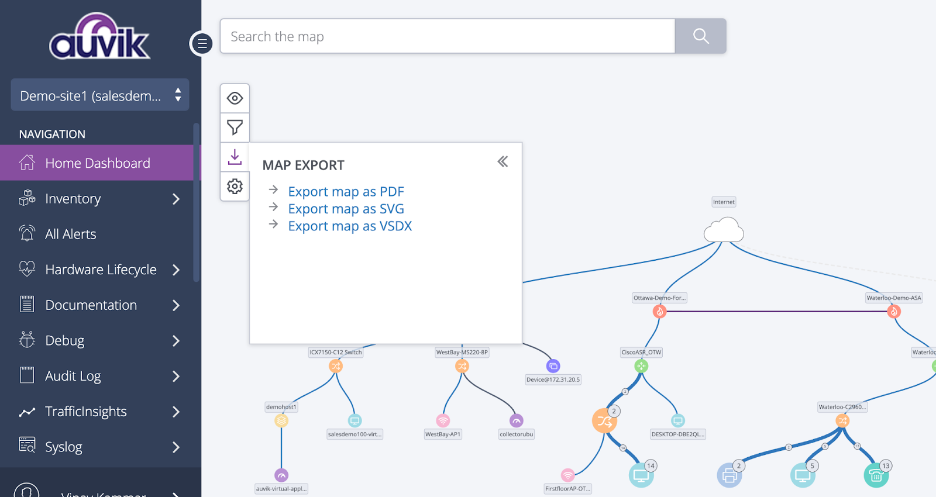Open the map view eye icon

pos(235,98)
